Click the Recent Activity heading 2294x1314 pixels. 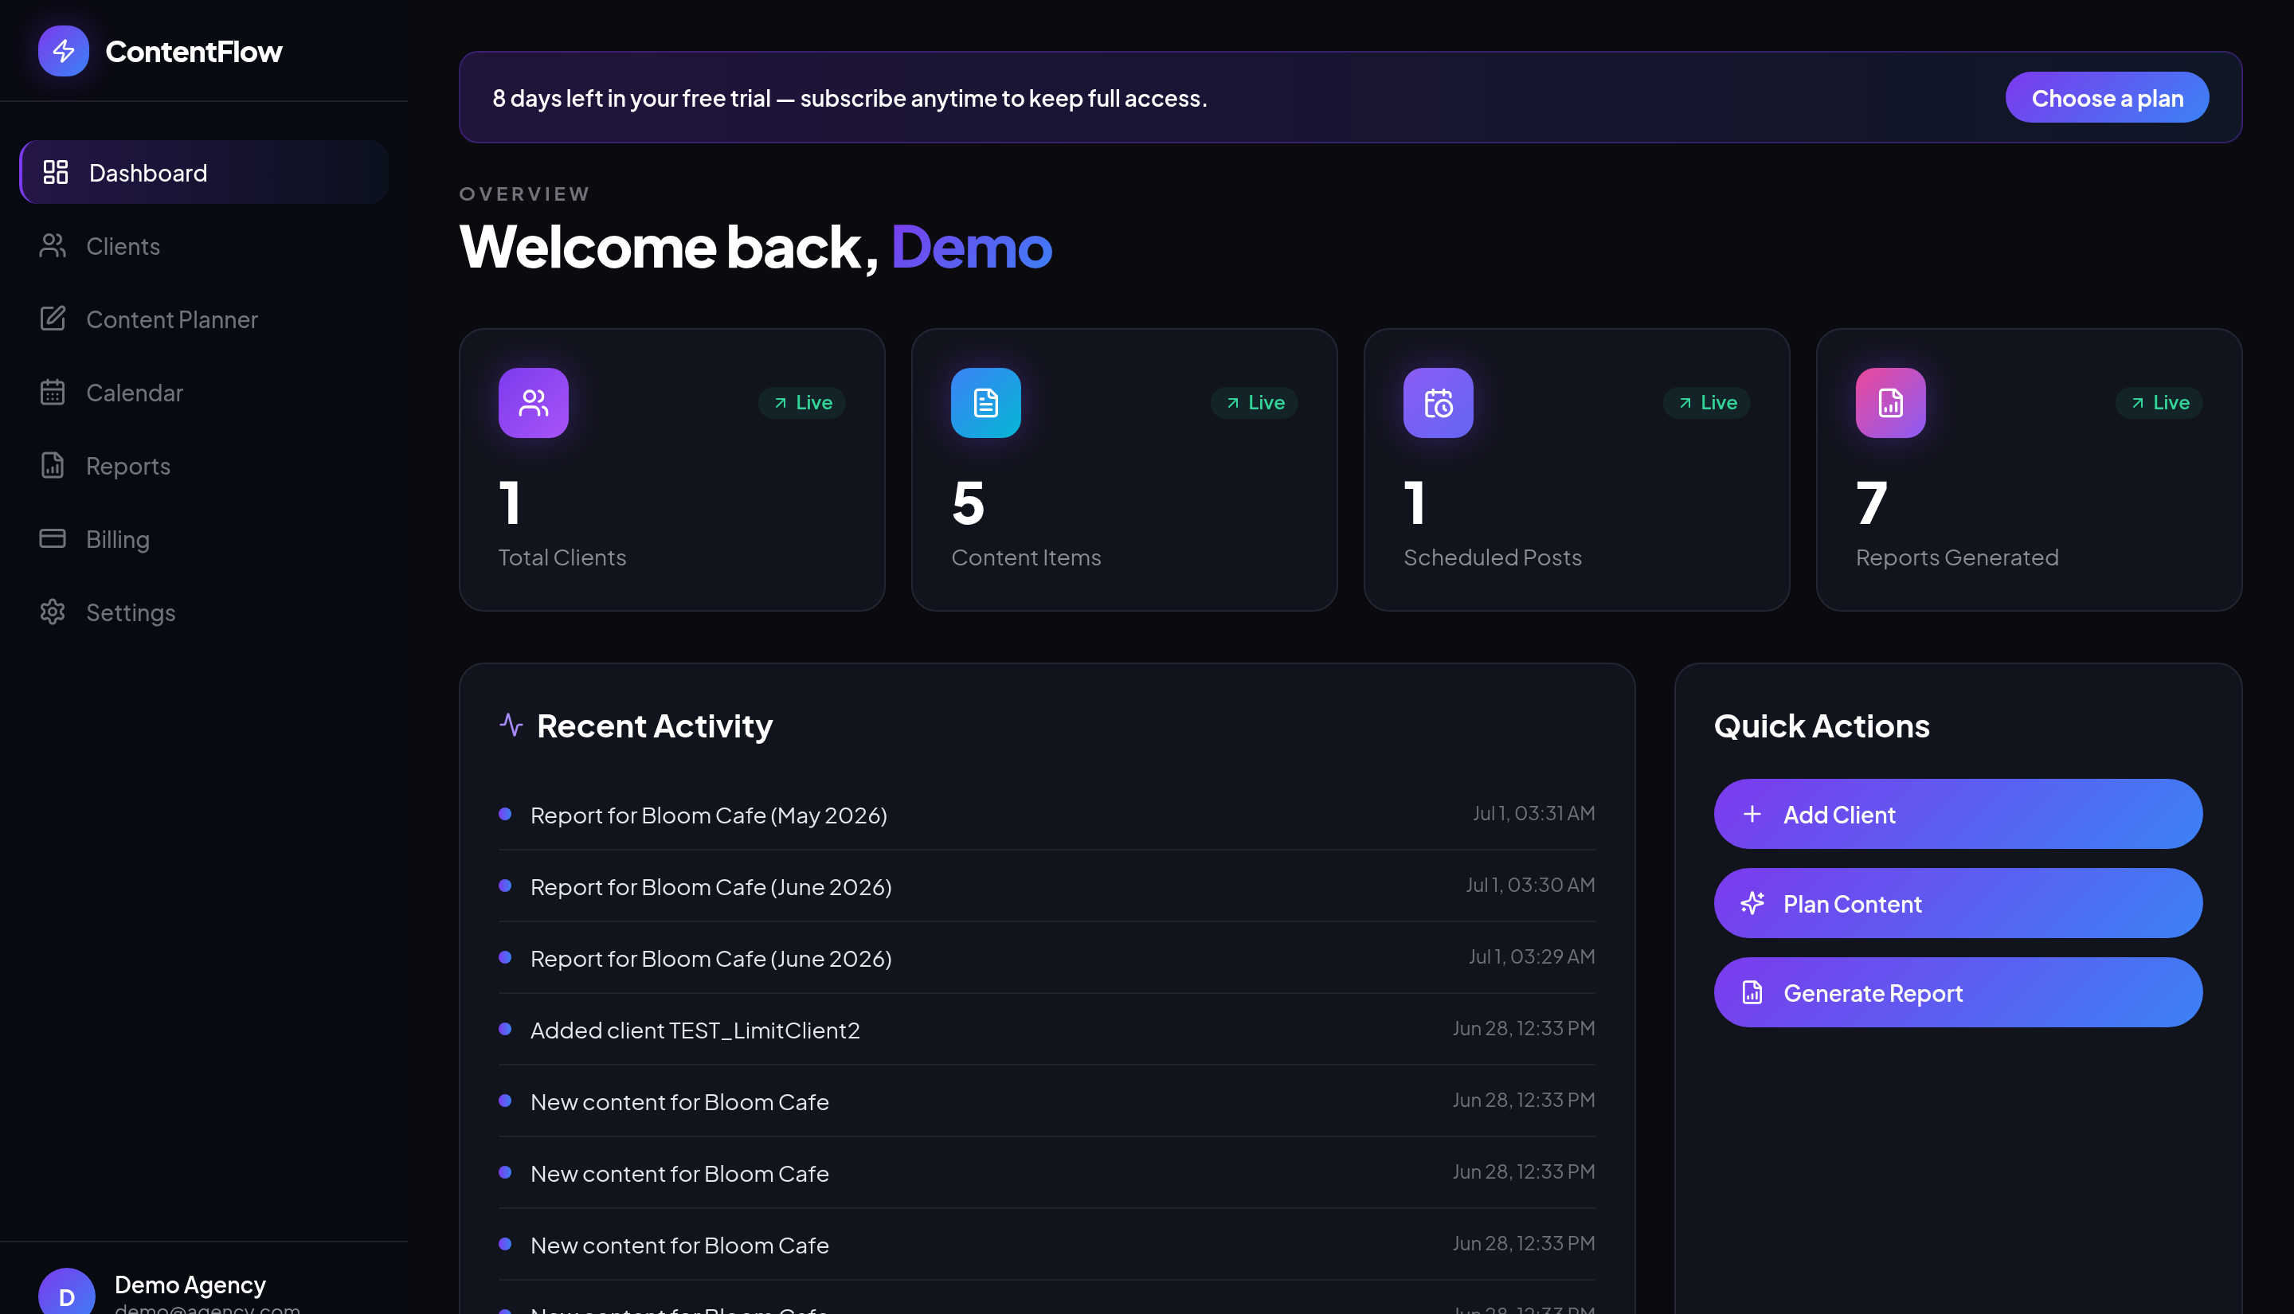[x=654, y=725]
